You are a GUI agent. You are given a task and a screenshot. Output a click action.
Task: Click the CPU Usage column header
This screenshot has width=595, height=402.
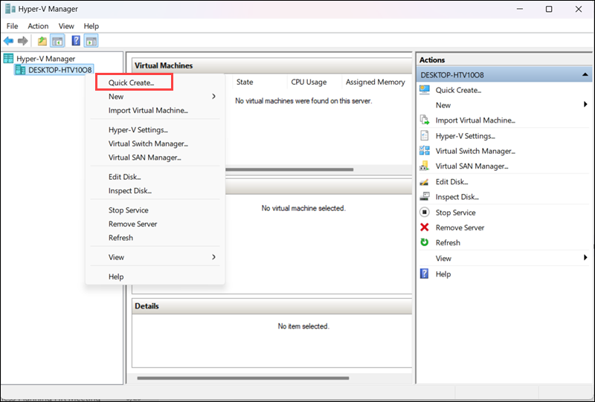[315, 82]
